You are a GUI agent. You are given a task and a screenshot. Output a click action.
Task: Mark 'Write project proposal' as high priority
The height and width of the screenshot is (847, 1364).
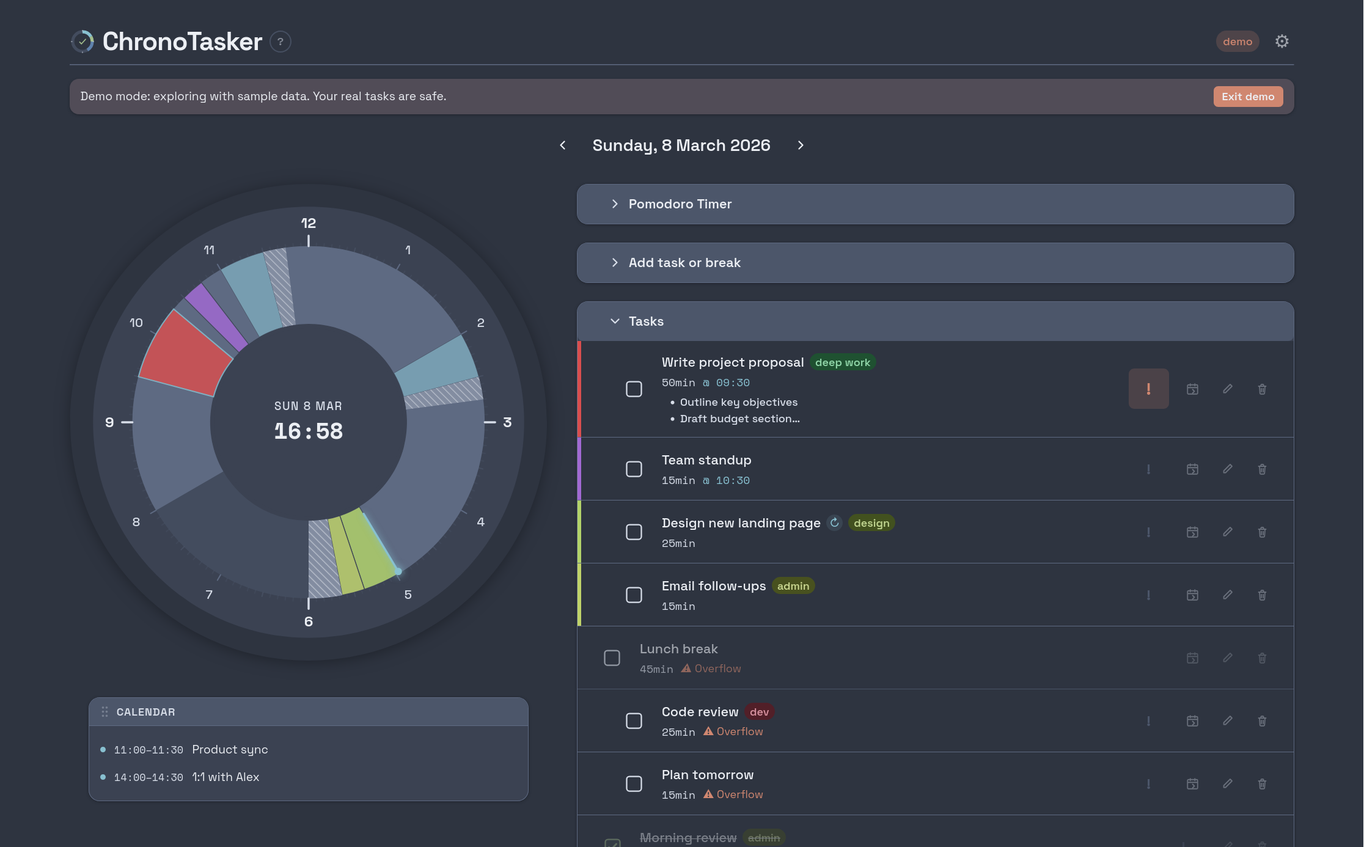click(x=1148, y=389)
